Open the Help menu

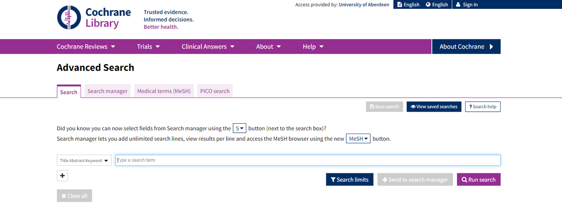[x=313, y=47]
